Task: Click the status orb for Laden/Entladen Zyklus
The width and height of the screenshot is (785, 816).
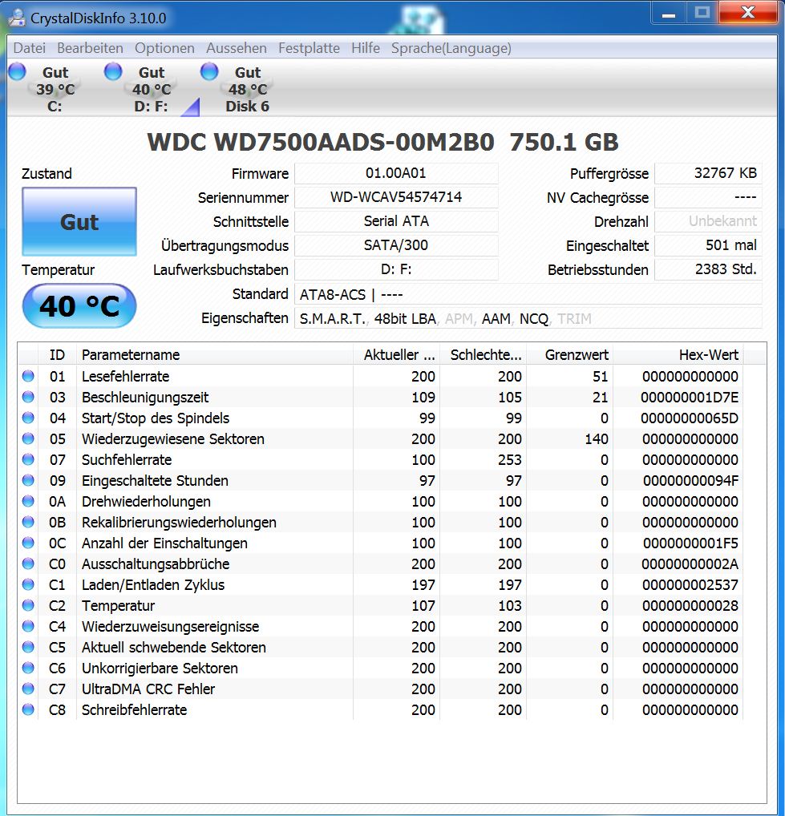Action: click(x=28, y=584)
